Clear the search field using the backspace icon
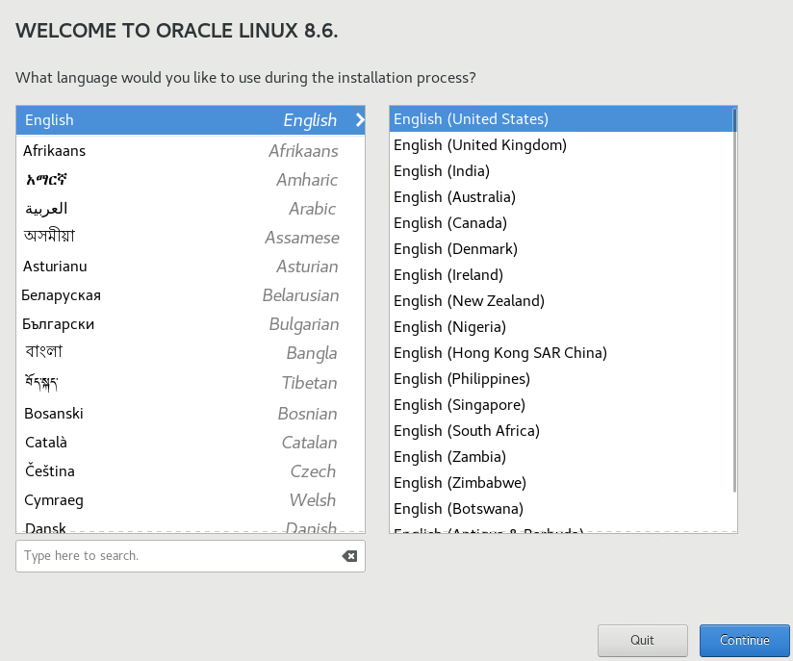This screenshot has height=661, width=793. click(348, 556)
